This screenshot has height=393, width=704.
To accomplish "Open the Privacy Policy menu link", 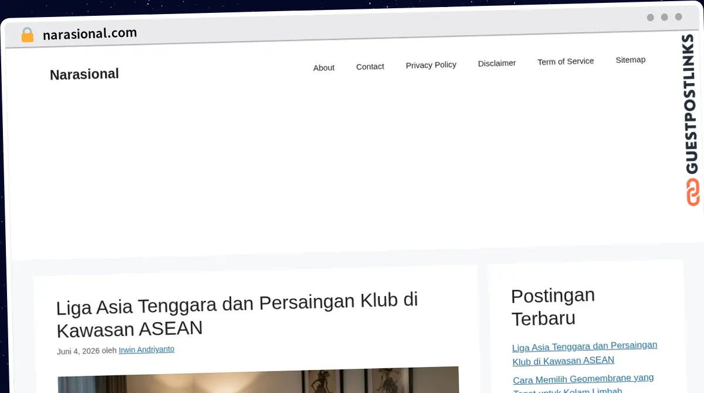I will [431, 65].
